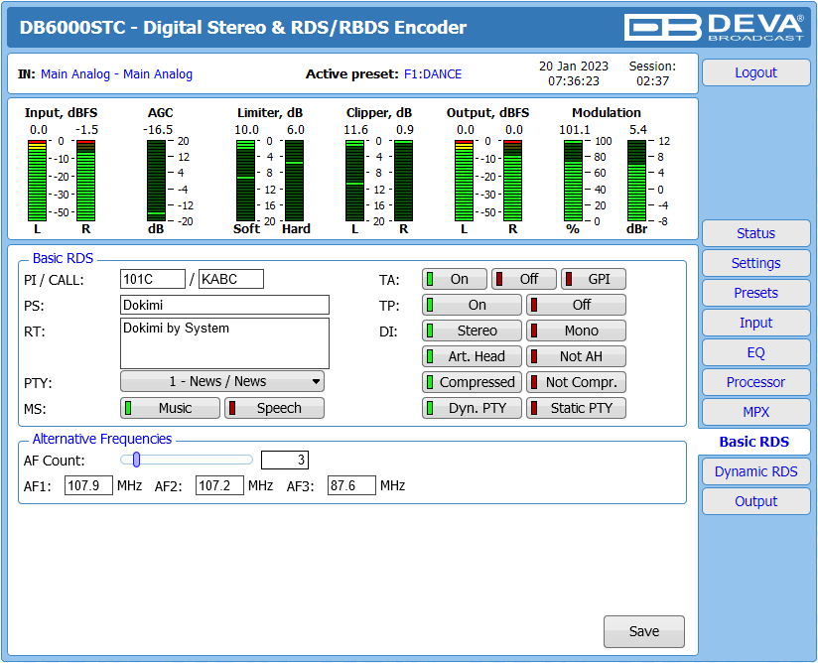Switch to Processor page
The width and height of the screenshot is (818, 663).
pos(755,382)
